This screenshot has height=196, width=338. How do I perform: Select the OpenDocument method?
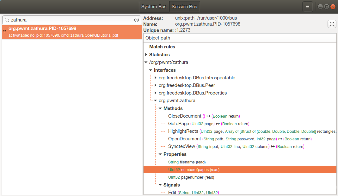click(x=240, y=139)
